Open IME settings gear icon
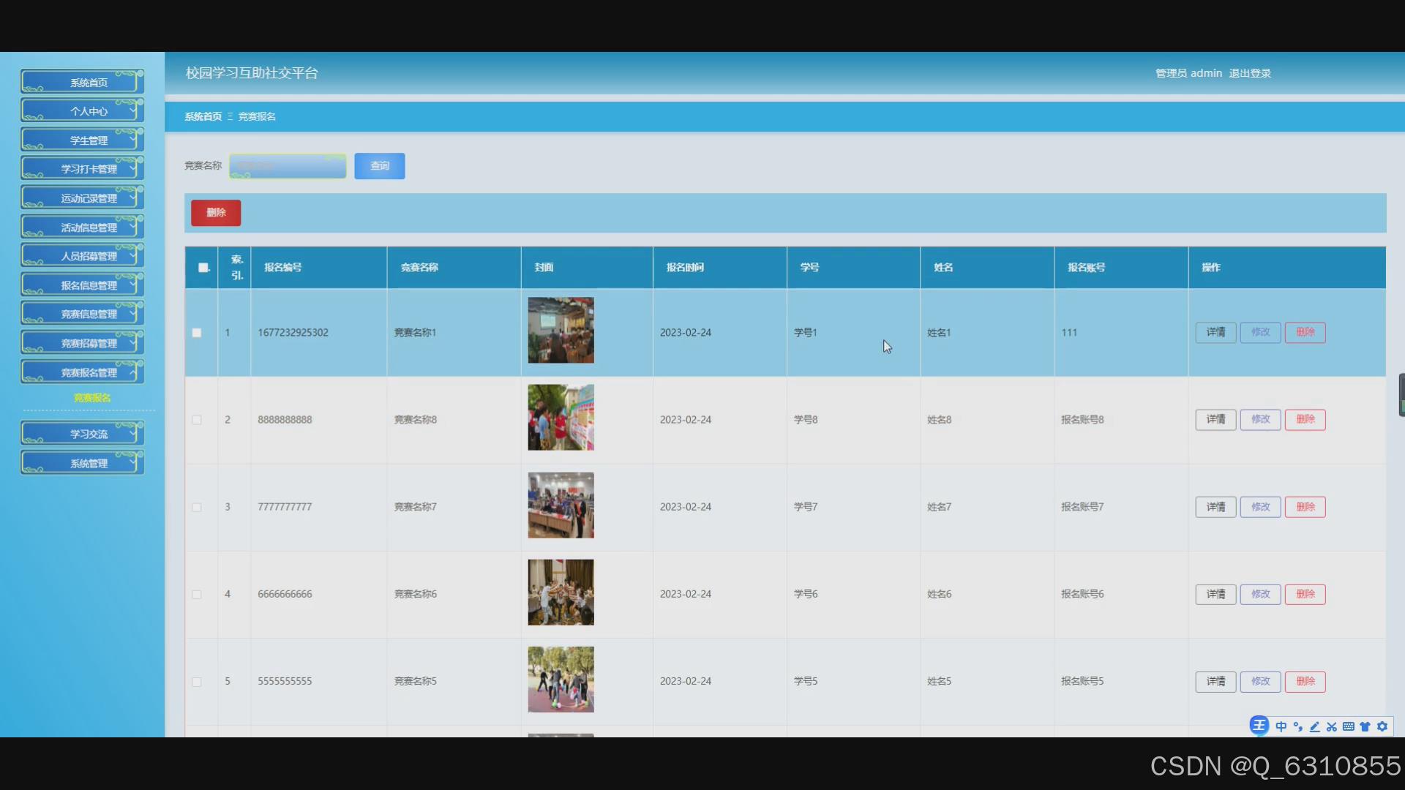Viewport: 1405px width, 790px height. click(x=1382, y=726)
